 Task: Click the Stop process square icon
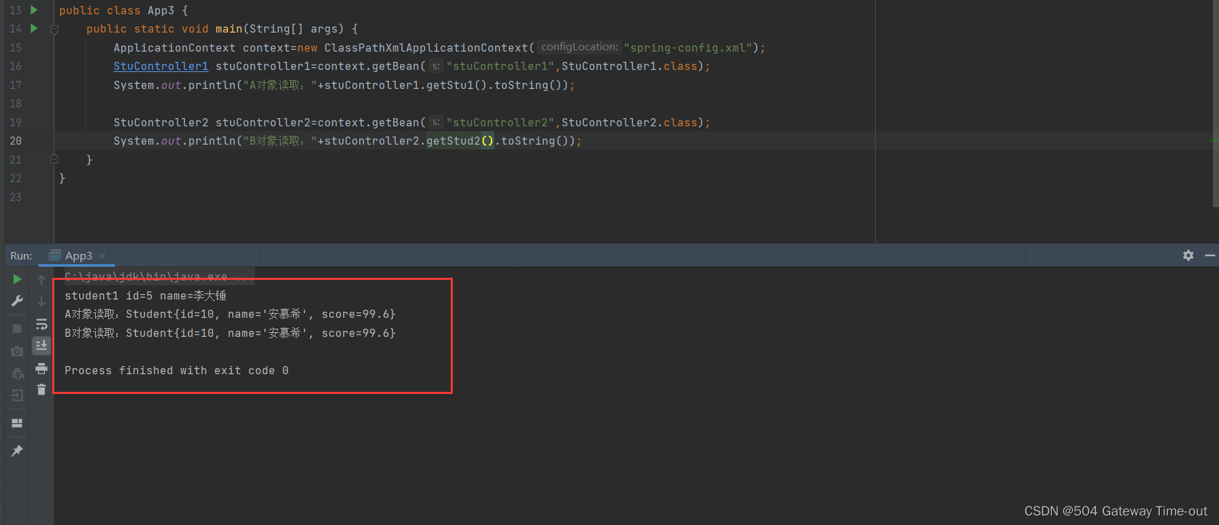click(x=17, y=329)
